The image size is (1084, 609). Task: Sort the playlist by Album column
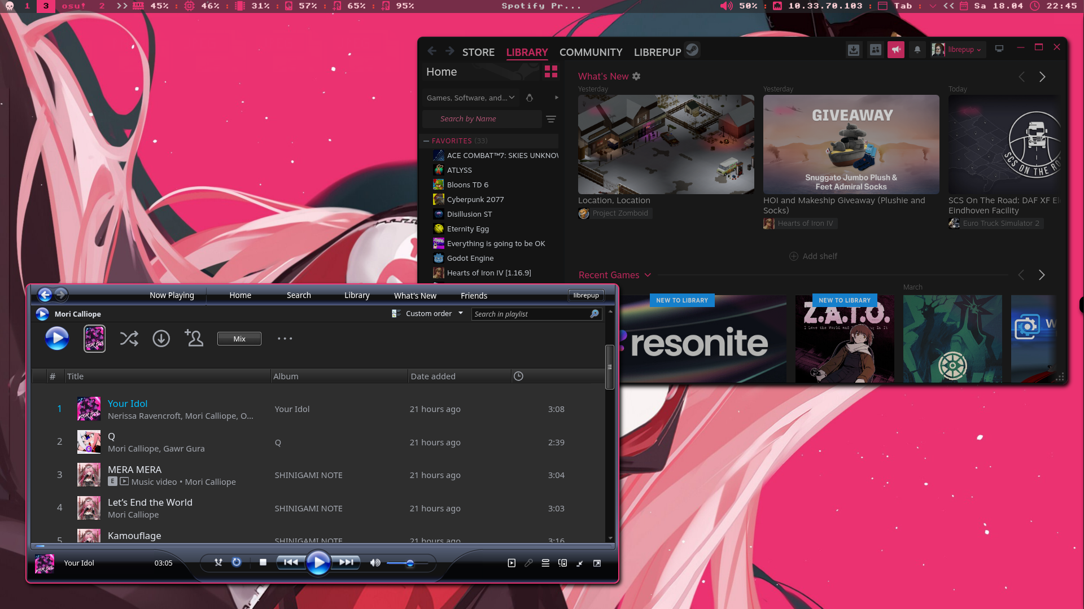click(x=339, y=376)
